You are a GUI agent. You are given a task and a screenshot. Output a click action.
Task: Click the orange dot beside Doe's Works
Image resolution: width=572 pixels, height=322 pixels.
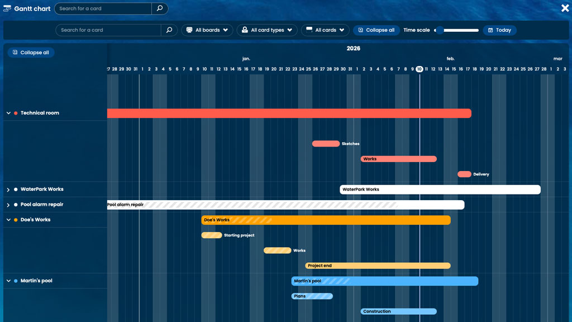pyautogui.click(x=15, y=220)
